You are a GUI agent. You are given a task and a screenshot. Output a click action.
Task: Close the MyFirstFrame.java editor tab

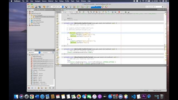tap(77, 10)
